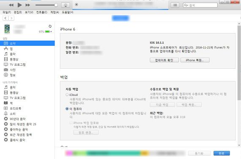Click the 암호 변경 button
This screenshot has height=159, width=241.
tap(86, 132)
